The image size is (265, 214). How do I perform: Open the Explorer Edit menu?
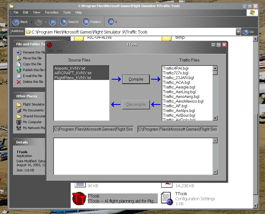pos(26,12)
